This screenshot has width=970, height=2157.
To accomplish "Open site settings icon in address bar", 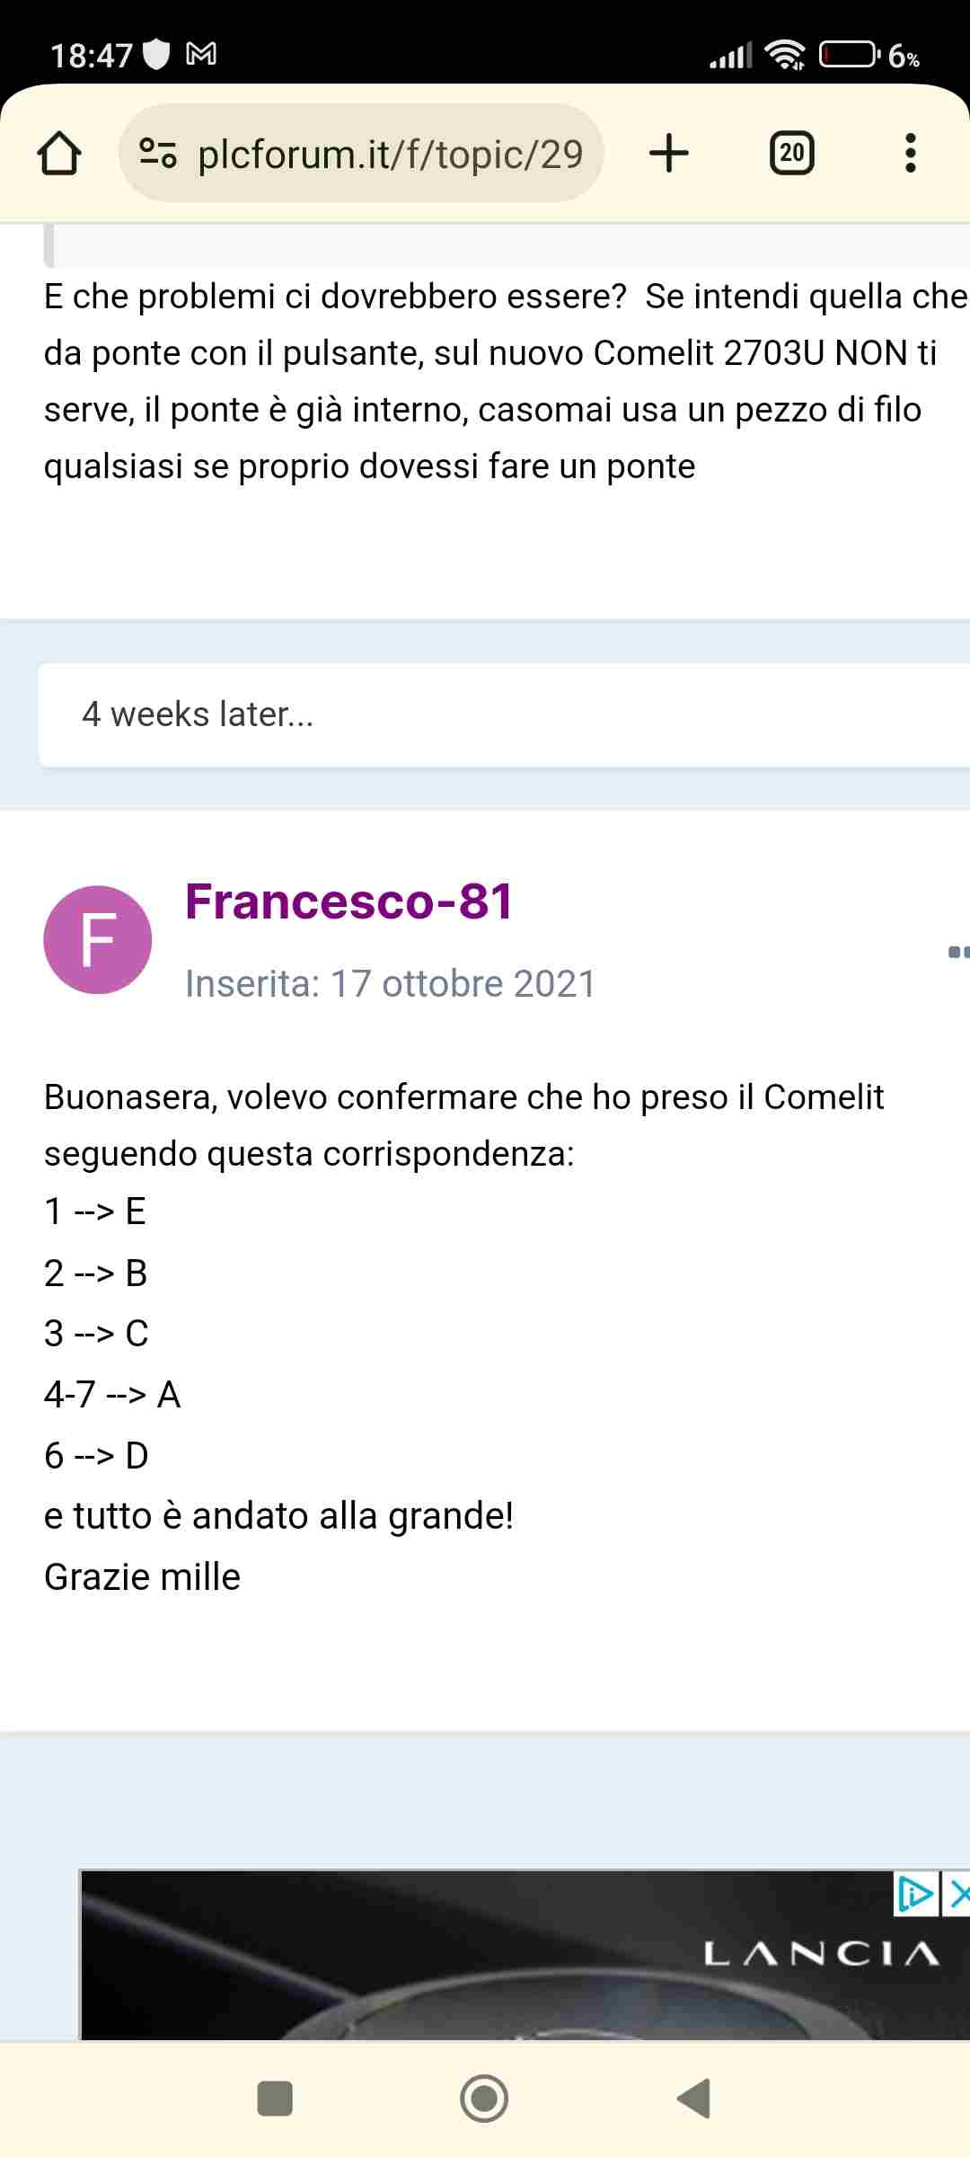I will pos(158,154).
